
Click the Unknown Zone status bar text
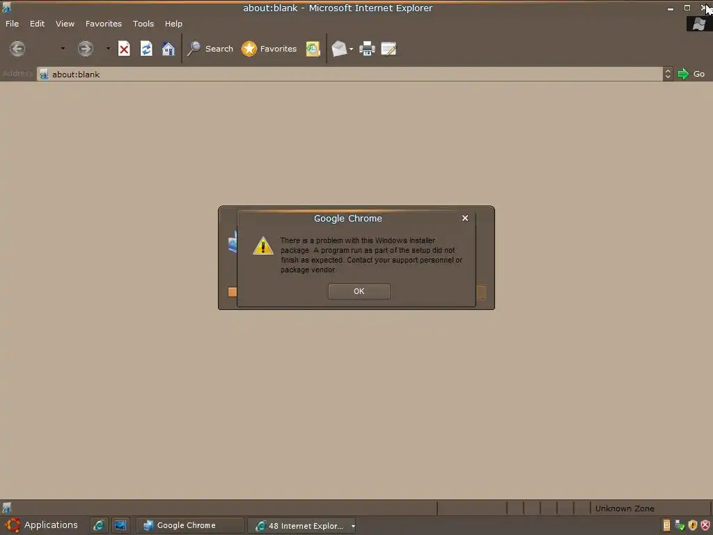point(625,509)
